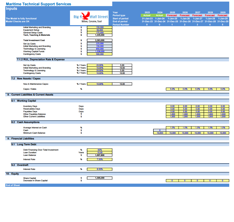The height and width of the screenshot is (222, 234).
Task: Select the Loan Duration 10.00 Years cell
Action: pyautogui.click(x=100, y=152)
